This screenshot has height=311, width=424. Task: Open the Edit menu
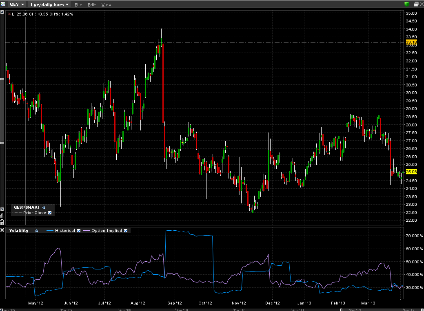coord(92,4)
